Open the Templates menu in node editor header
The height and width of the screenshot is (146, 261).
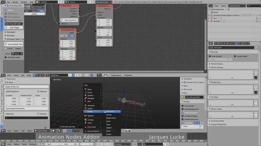click(128, 75)
